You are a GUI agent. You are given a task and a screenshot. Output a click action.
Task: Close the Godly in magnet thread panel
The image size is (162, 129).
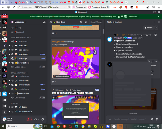pos(159,22)
